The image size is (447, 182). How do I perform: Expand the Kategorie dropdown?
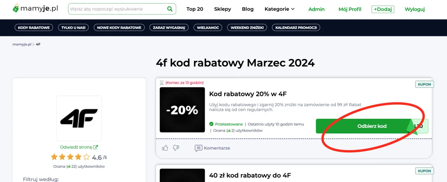tap(280, 9)
